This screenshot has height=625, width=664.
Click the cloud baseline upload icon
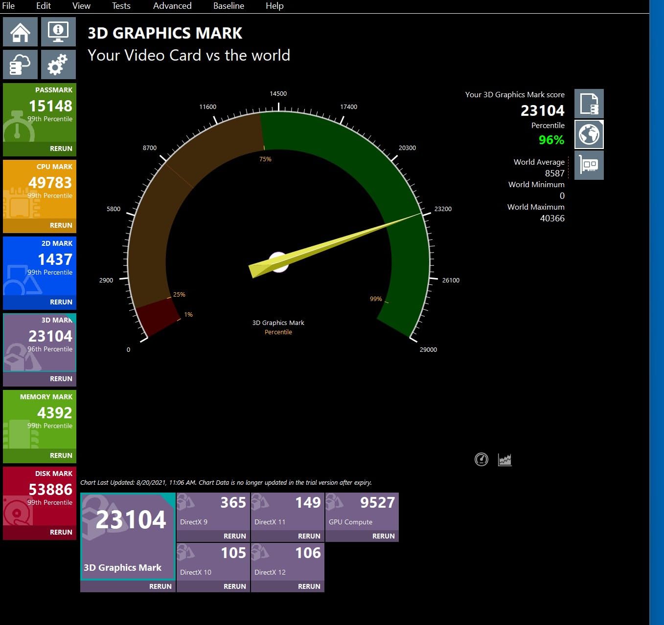coord(20,65)
